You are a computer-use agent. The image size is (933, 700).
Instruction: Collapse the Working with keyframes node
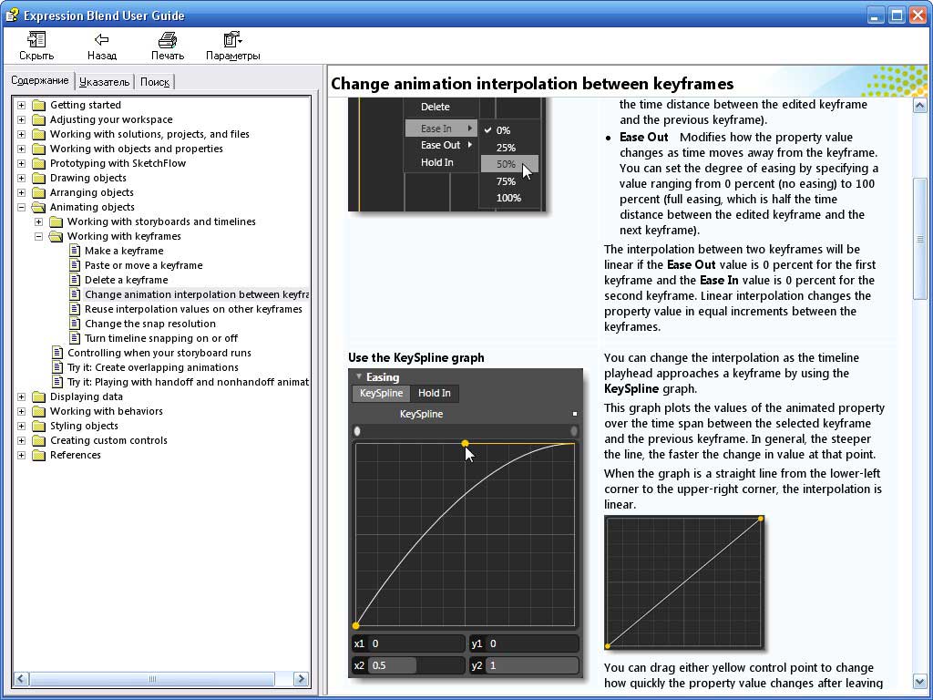[38, 236]
